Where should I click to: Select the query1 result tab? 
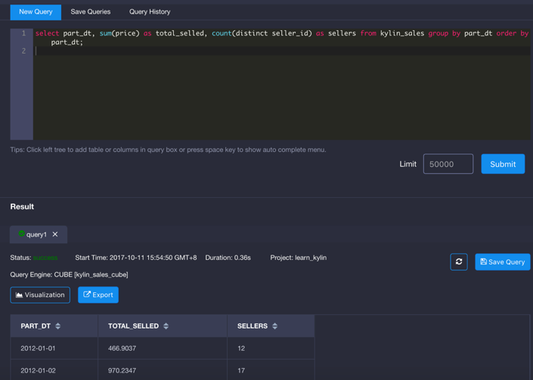pos(36,234)
